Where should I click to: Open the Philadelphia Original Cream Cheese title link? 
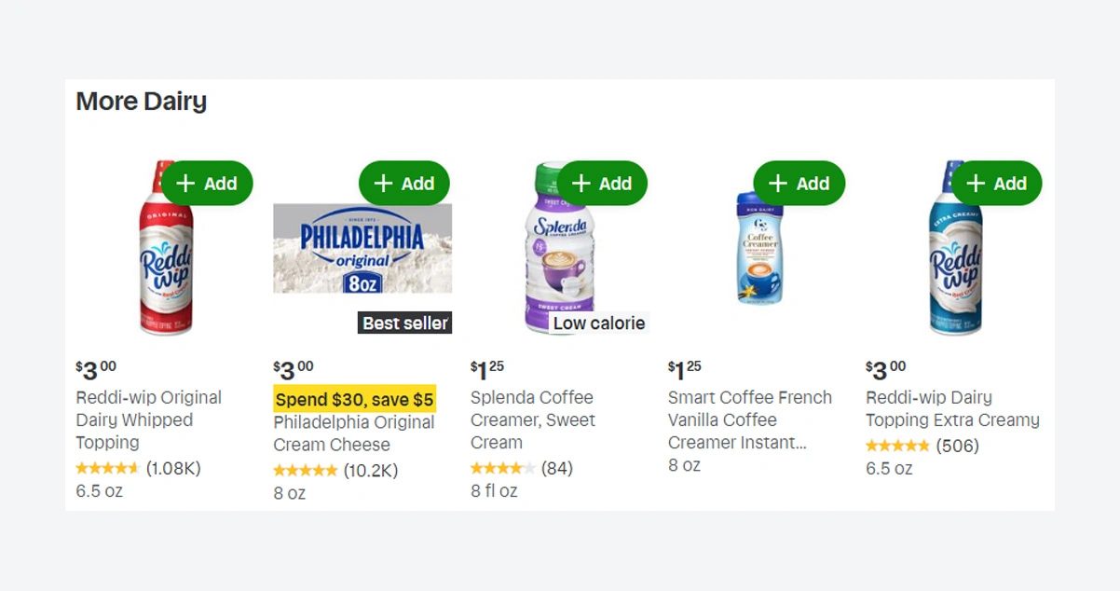pos(353,433)
